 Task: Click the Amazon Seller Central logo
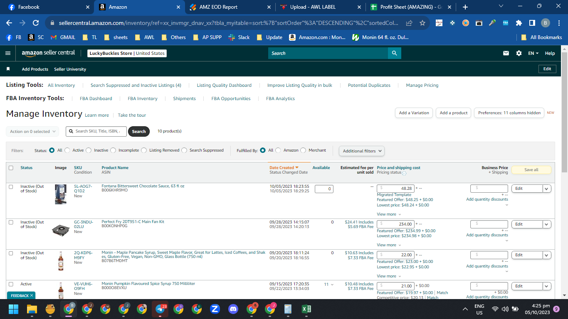48,53
